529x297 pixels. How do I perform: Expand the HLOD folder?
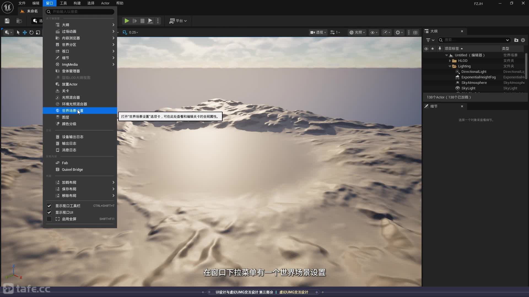[450, 61]
